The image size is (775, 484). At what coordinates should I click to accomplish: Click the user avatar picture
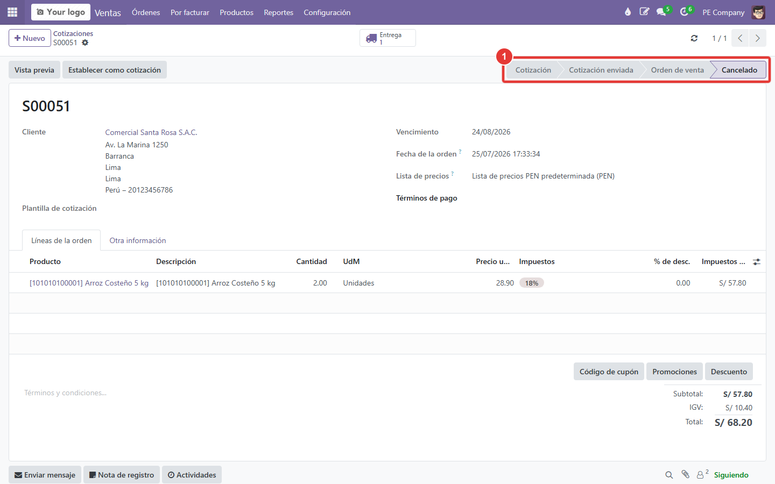[758, 12]
